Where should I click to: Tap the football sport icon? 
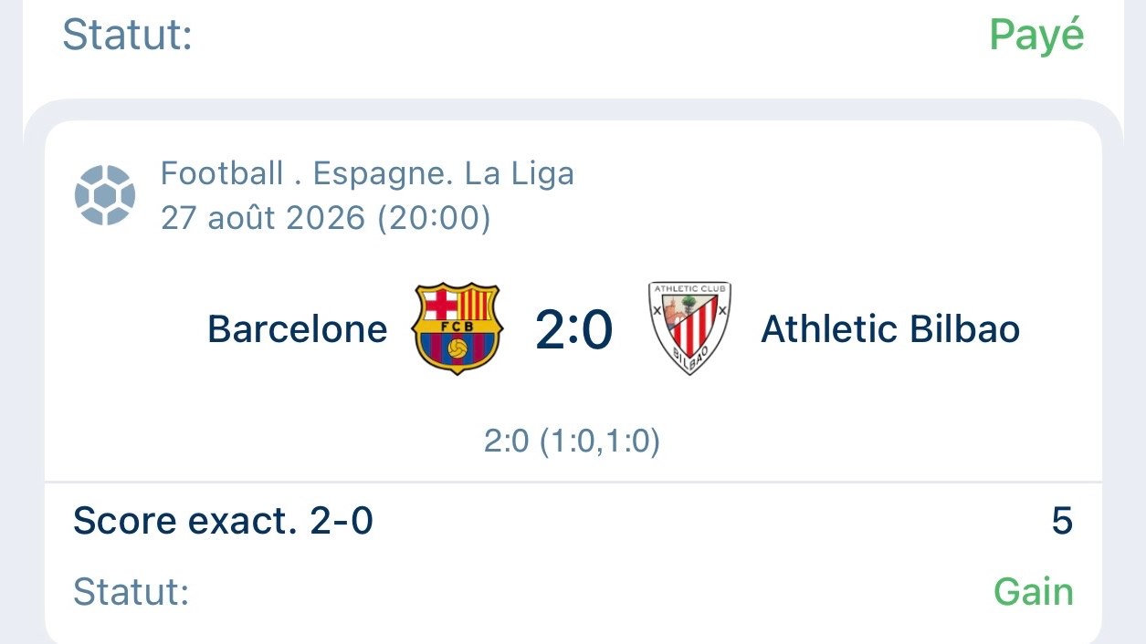[x=105, y=194]
